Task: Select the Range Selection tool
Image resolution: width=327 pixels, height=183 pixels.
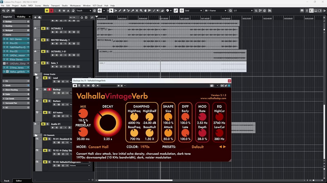Action: pyautogui.click(x=115, y=11)
